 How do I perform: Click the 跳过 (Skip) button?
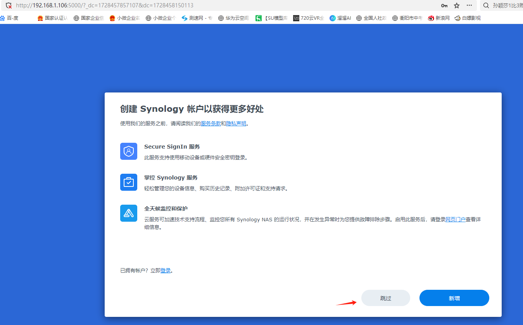pos(385,298)
